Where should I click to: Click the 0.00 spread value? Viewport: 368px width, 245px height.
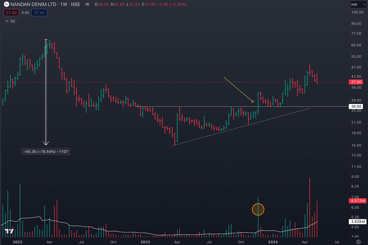pyautogui.click(x=25, y=13)
